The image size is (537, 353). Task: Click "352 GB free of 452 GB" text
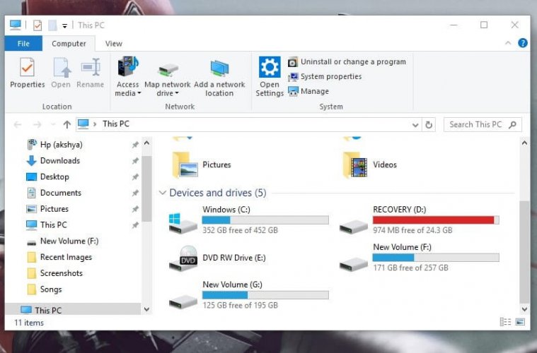[240, 230]
